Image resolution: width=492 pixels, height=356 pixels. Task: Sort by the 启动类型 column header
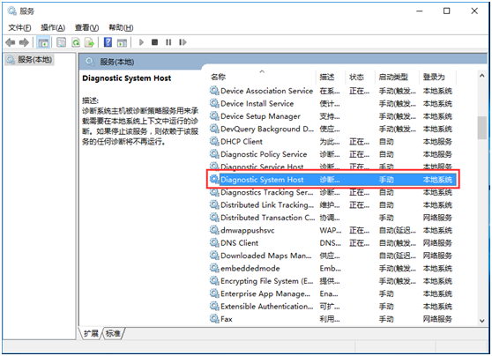point(397,77)
